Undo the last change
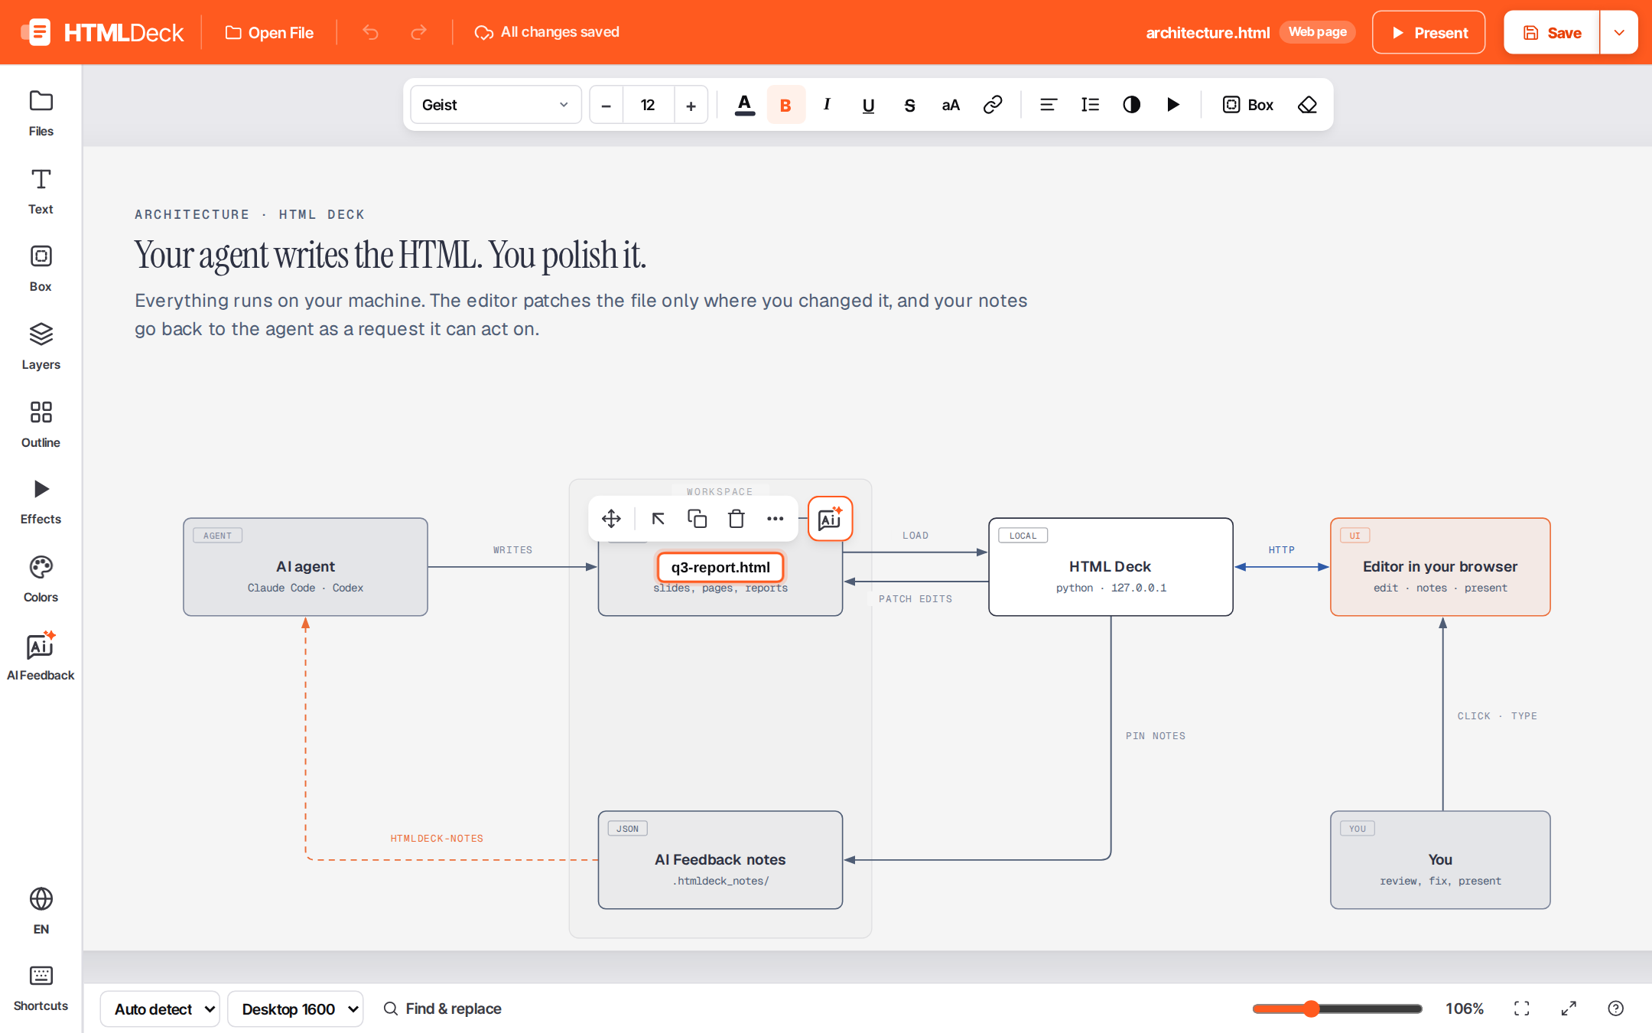 click(x=371, y=32)
